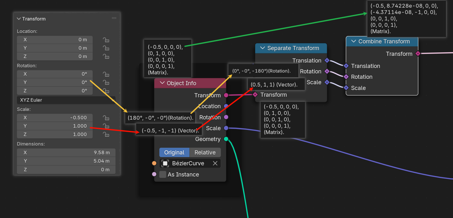The height and width of the screenshot is (218, 453).
Task: Toggle the lock for Rotation X
Action: click(x=106, y=74)
